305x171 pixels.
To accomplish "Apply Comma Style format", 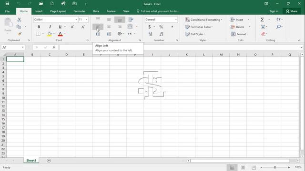I will 172,27.
